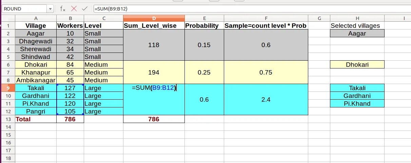Viewport: 411px width, 163px height.
Task: Select the 'Sherewadi' cell
Action: tap(36, 49)
